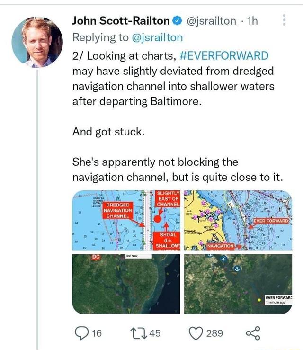View the DC satellite map image
The height and width of the screenshot is (350, 303).
tap(126, 284)
